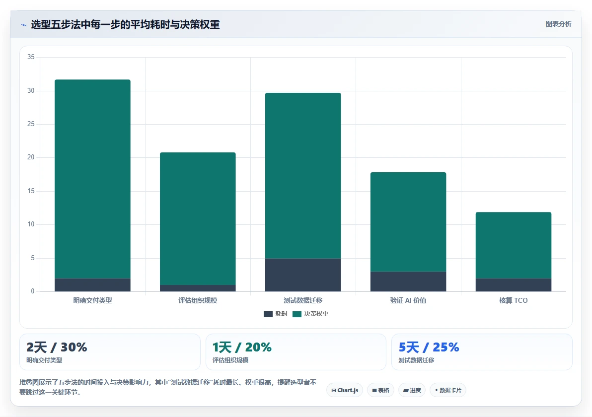This screenshot has height=417, width=592.
Task: Click the dark 耗时 segment for 评估组织规模
Action: pyautogui.click(x=198, y=288)
